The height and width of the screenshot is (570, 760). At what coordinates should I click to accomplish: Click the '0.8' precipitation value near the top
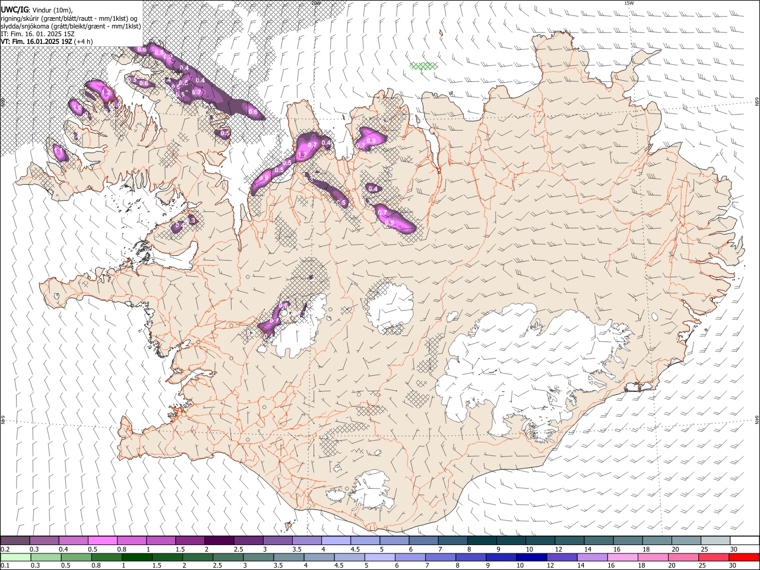(x=159, y=52)
